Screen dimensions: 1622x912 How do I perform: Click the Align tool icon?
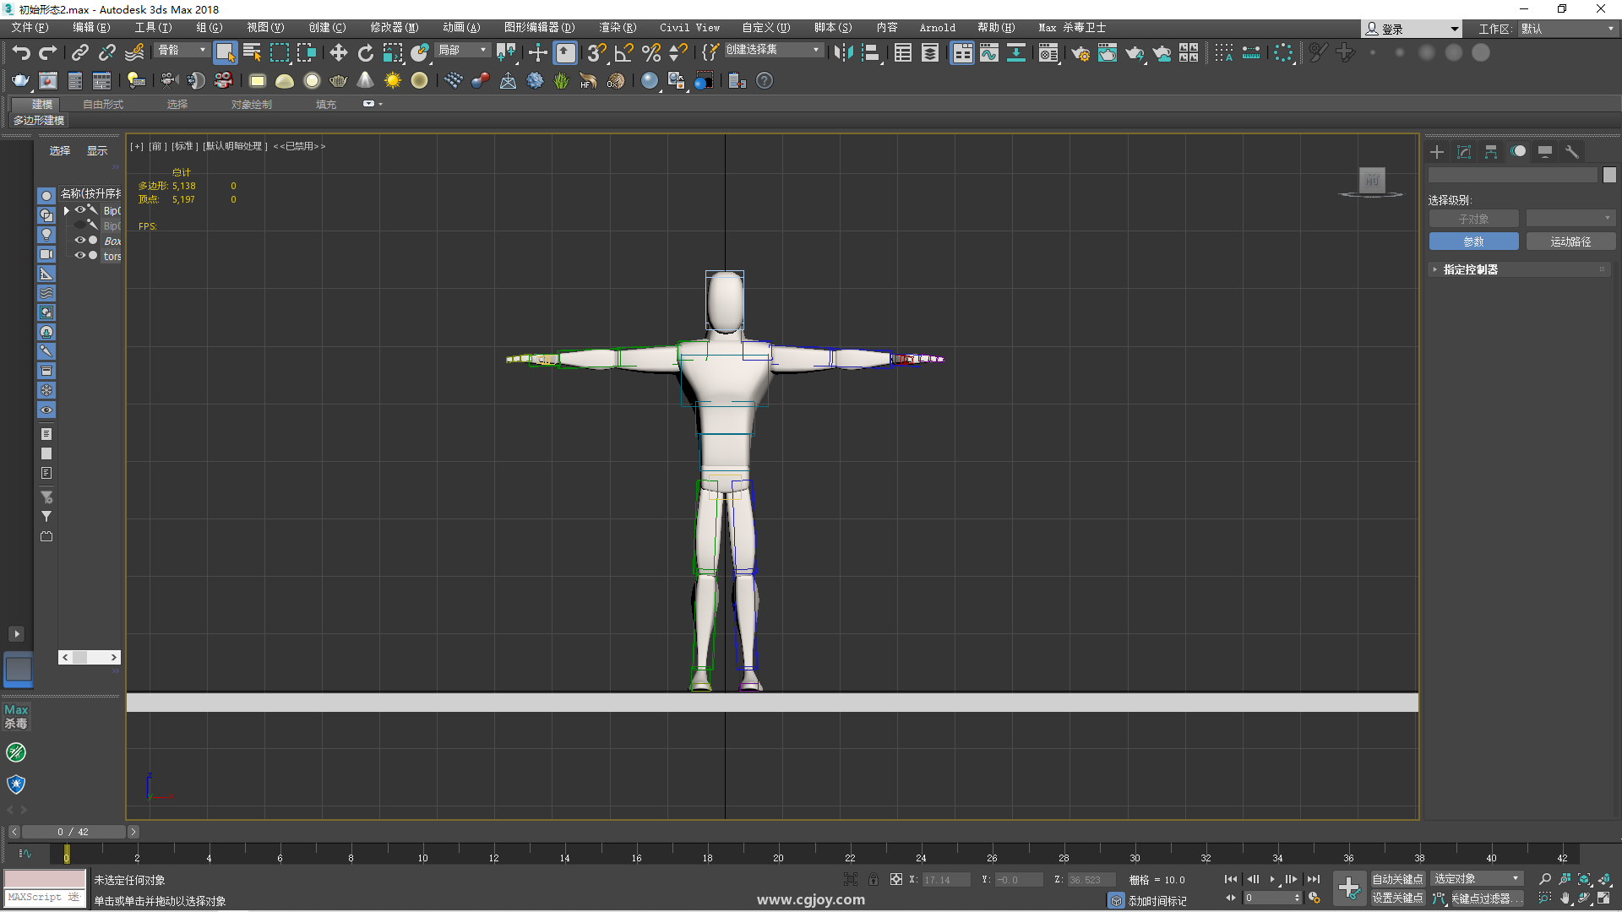870,53
